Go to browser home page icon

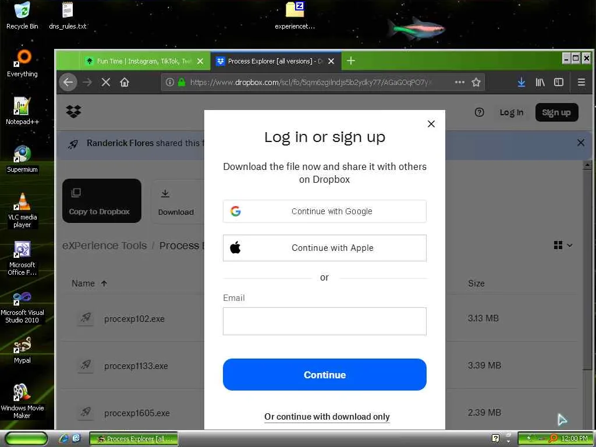(x=125, y=82)
